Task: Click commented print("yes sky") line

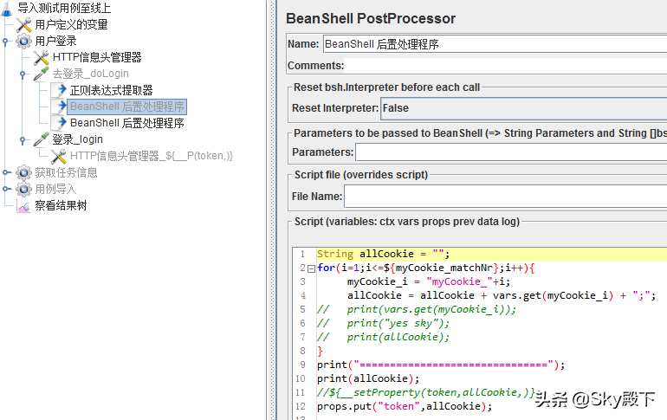Action: click(383, 324)
